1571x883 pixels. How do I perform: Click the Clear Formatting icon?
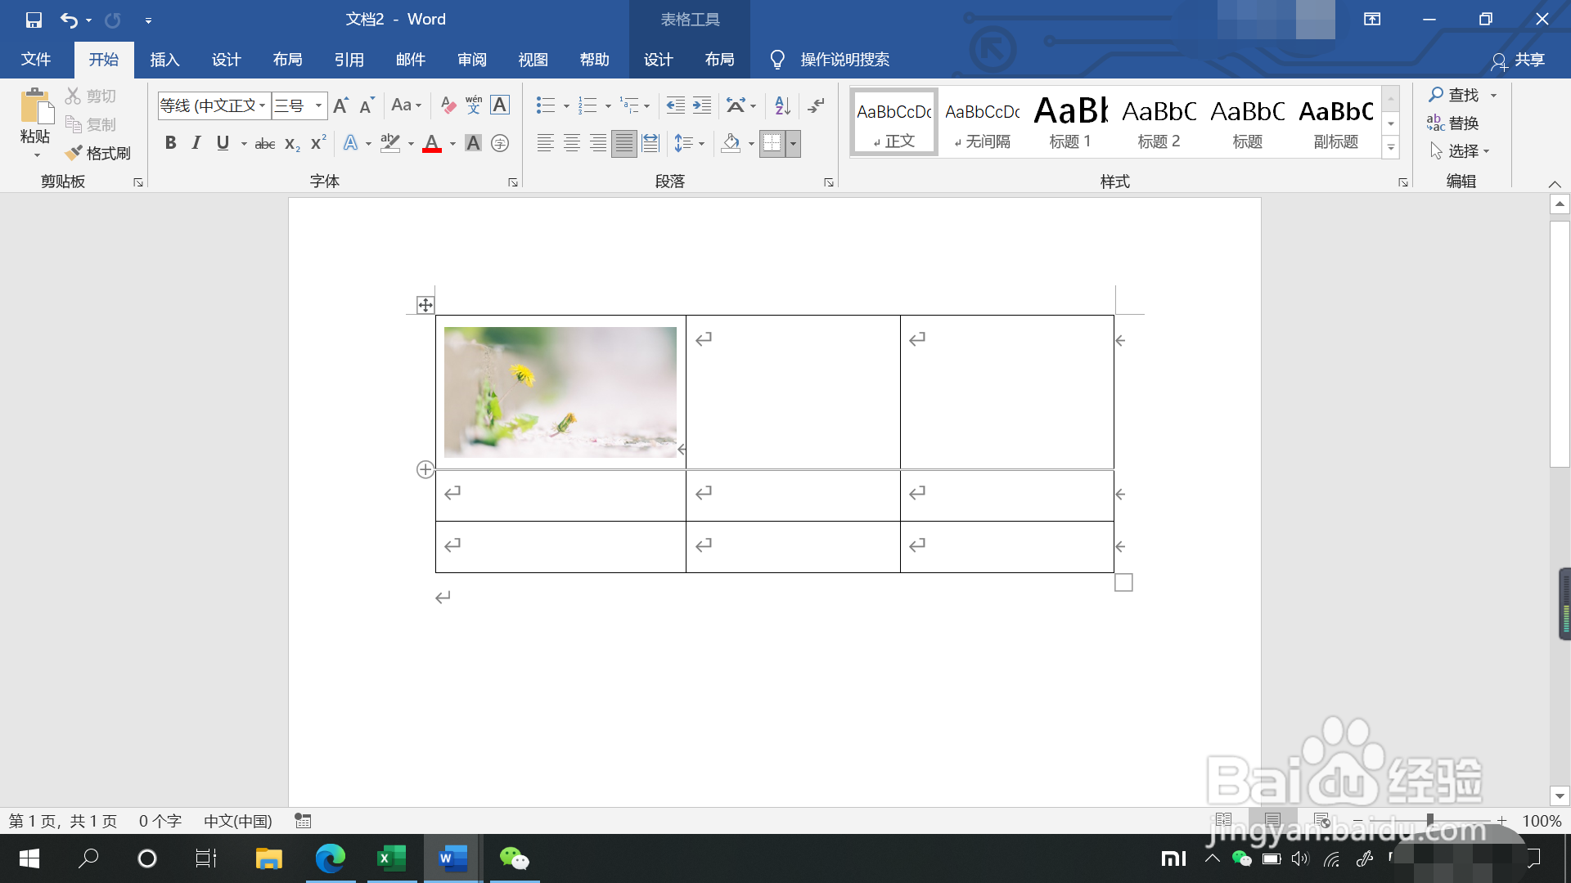pos(448,105)
